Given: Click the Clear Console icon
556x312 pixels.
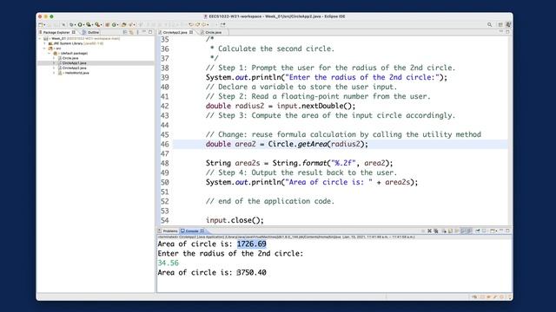Looking at the screenshot, I should pyautogui.click(x=444, y=231).
